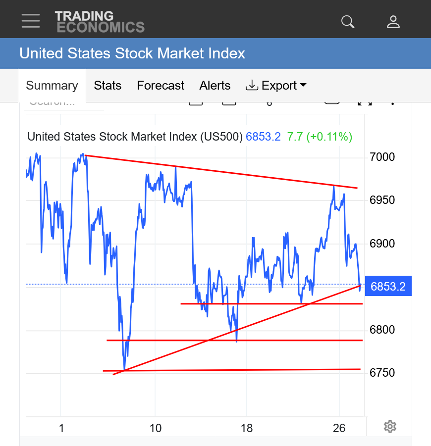Click the United States Stock Market Index header

click(132, 53)
